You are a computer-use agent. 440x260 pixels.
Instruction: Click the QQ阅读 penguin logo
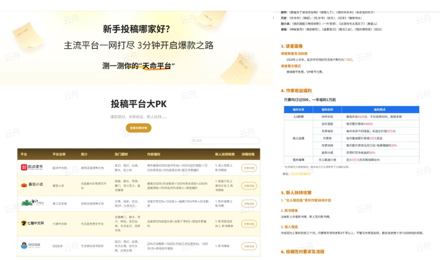point(24,245)
